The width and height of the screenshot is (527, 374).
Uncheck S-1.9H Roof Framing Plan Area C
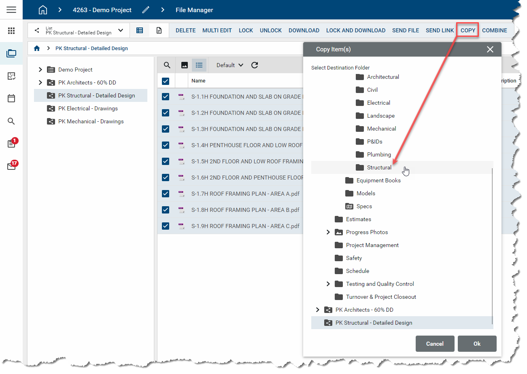[x=166, y=226]
